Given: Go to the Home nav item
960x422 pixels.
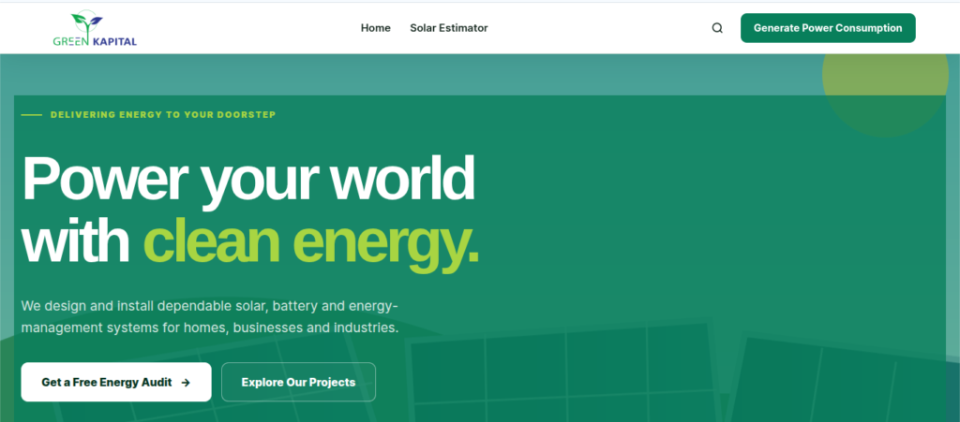Looking at the screenshot, I should (x=375, y=28).
